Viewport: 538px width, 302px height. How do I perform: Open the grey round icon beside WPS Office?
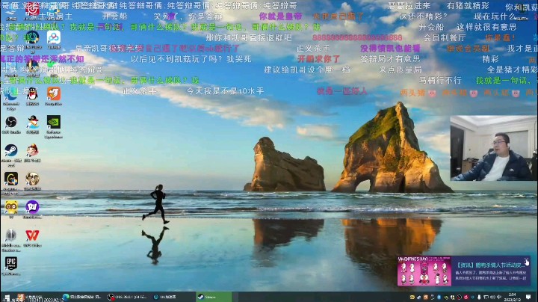[11, 239]
